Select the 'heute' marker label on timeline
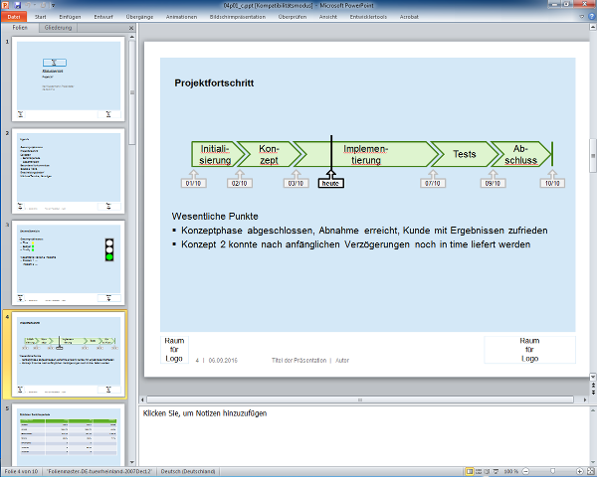The image size is (597, 477). tap(331, 183)
